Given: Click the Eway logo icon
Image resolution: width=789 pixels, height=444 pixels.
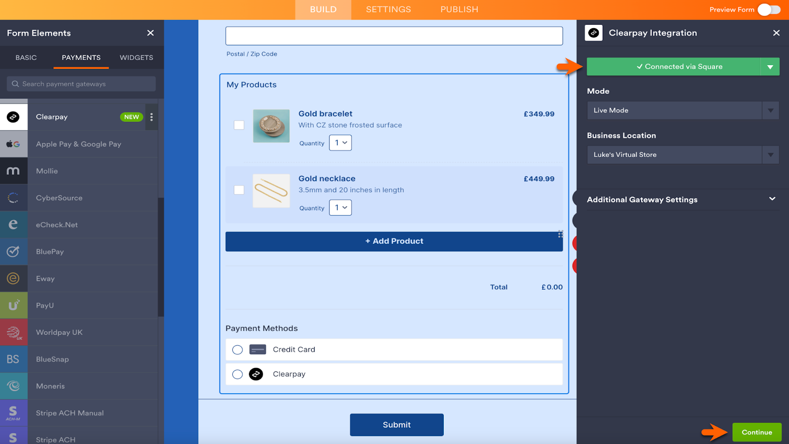Looking at the screenshot, I should [x=13, y=278].
